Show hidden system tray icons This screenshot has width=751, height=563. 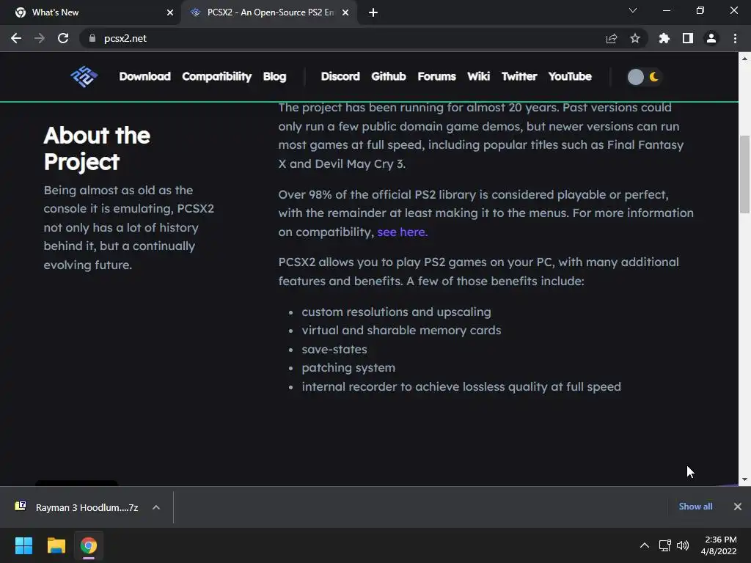pyautogui.click(x=645, y=545)
